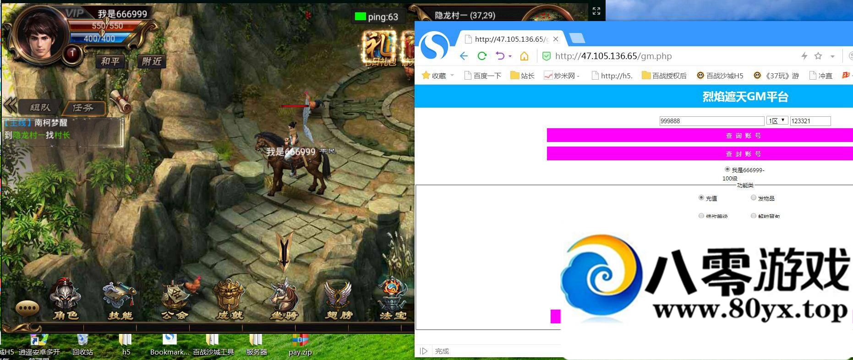This screenshot has height=360, width=853.
Task: Click the bookmark star in address bar
Action: pos(818,56)
